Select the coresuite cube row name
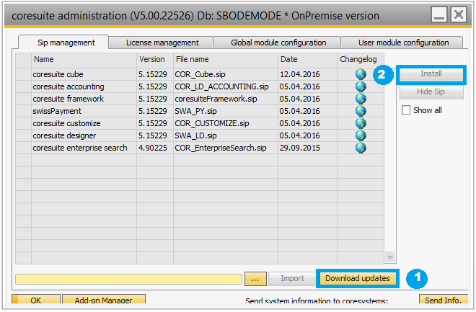The height and width of the screenshot is (312, 476). point(58,74)
